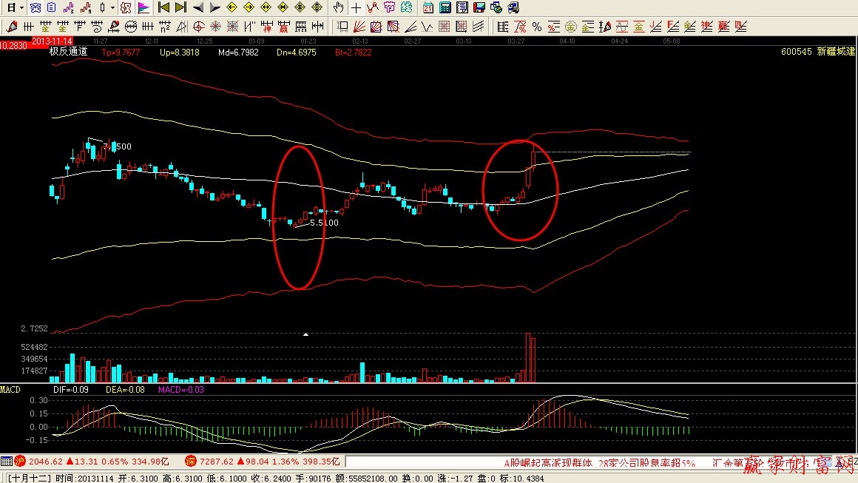858x483 pixels.
Task: Expand the arrow beside candlestick icon
Action: pos(112,8)
